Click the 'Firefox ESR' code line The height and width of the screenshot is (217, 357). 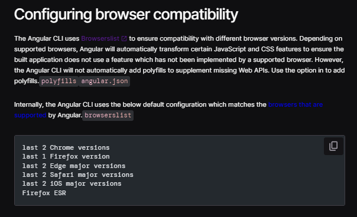[44, 193]
